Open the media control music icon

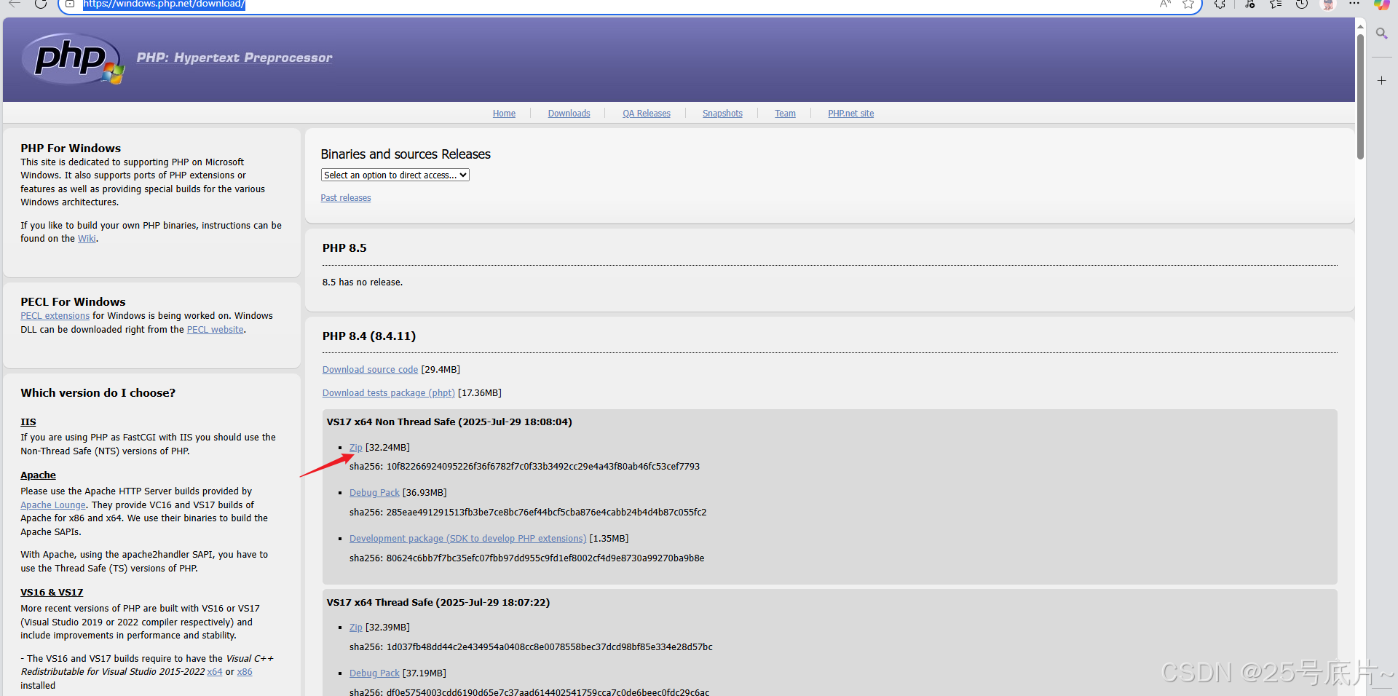point(1249,4)
